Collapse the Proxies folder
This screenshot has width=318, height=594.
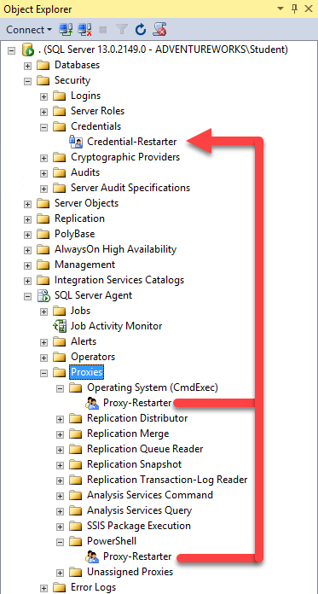point(44,372)
